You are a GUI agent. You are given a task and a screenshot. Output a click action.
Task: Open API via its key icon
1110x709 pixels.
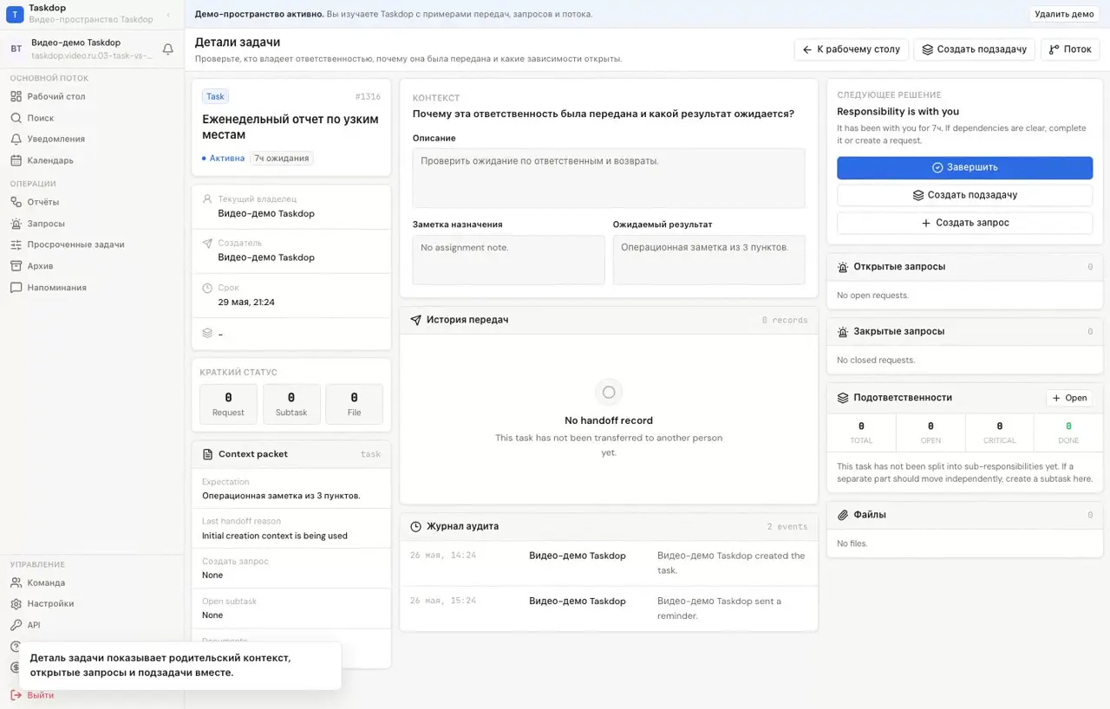[x=16, y=625]
